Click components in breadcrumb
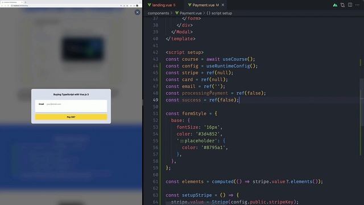 [158, 13]
